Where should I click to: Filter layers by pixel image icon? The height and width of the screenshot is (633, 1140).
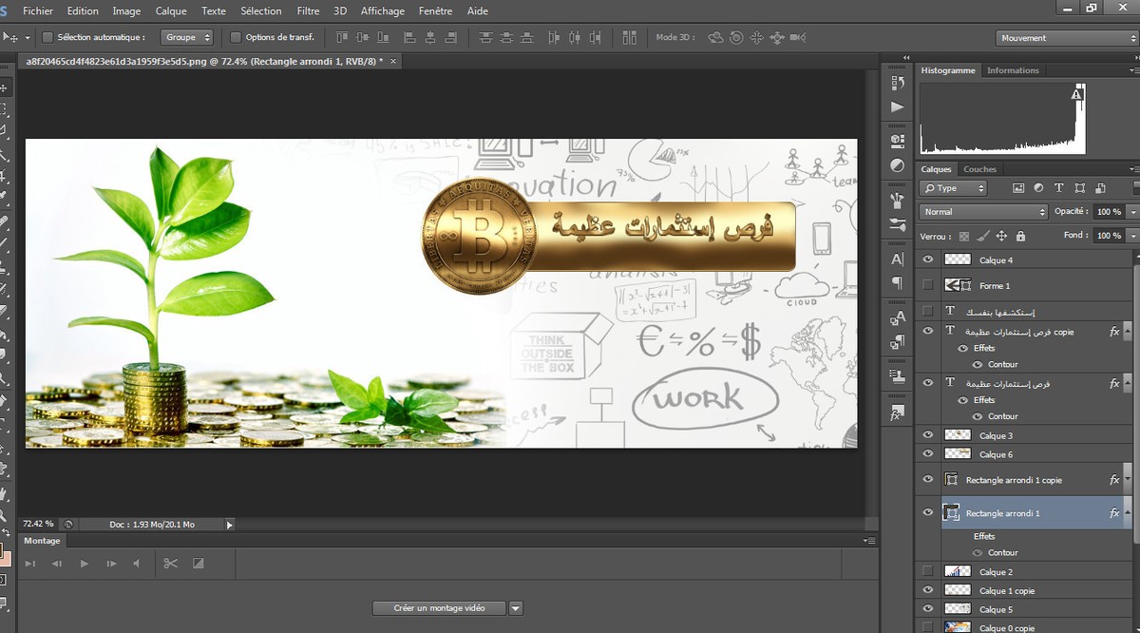1018,188
